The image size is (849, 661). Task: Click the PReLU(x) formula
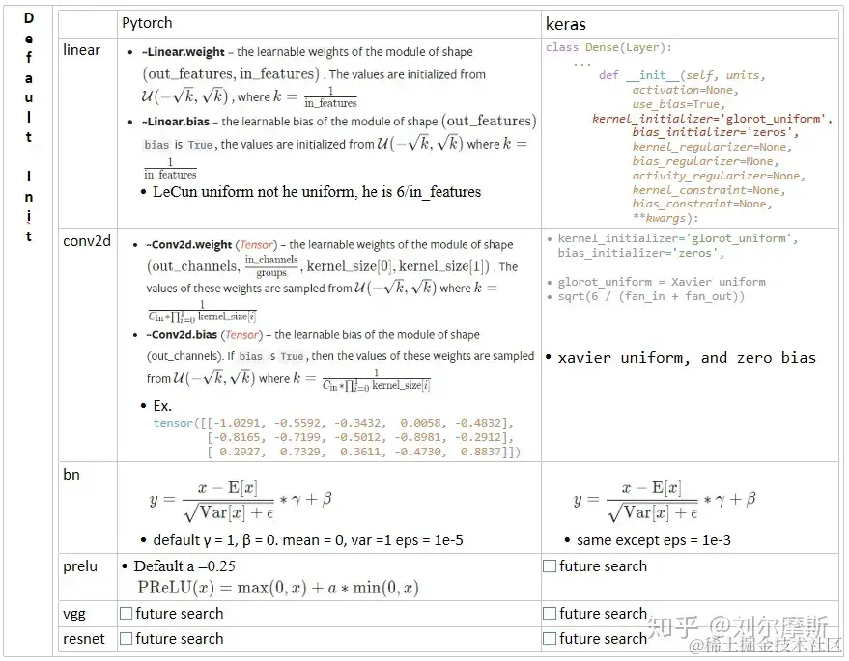(278, 588)
